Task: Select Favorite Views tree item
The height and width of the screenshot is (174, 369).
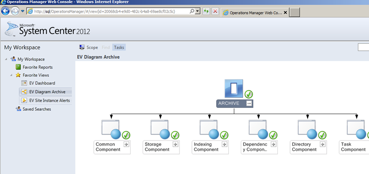Action: (x=36, y=75)
